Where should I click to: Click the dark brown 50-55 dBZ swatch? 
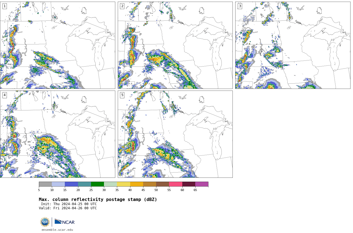click(162, 184)
